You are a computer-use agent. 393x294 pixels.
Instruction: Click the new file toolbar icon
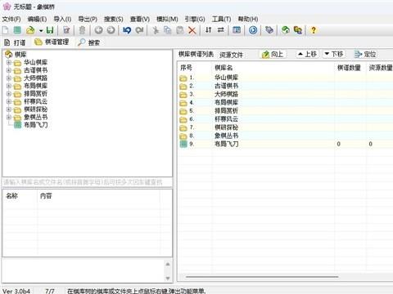[x=6, y=30]
